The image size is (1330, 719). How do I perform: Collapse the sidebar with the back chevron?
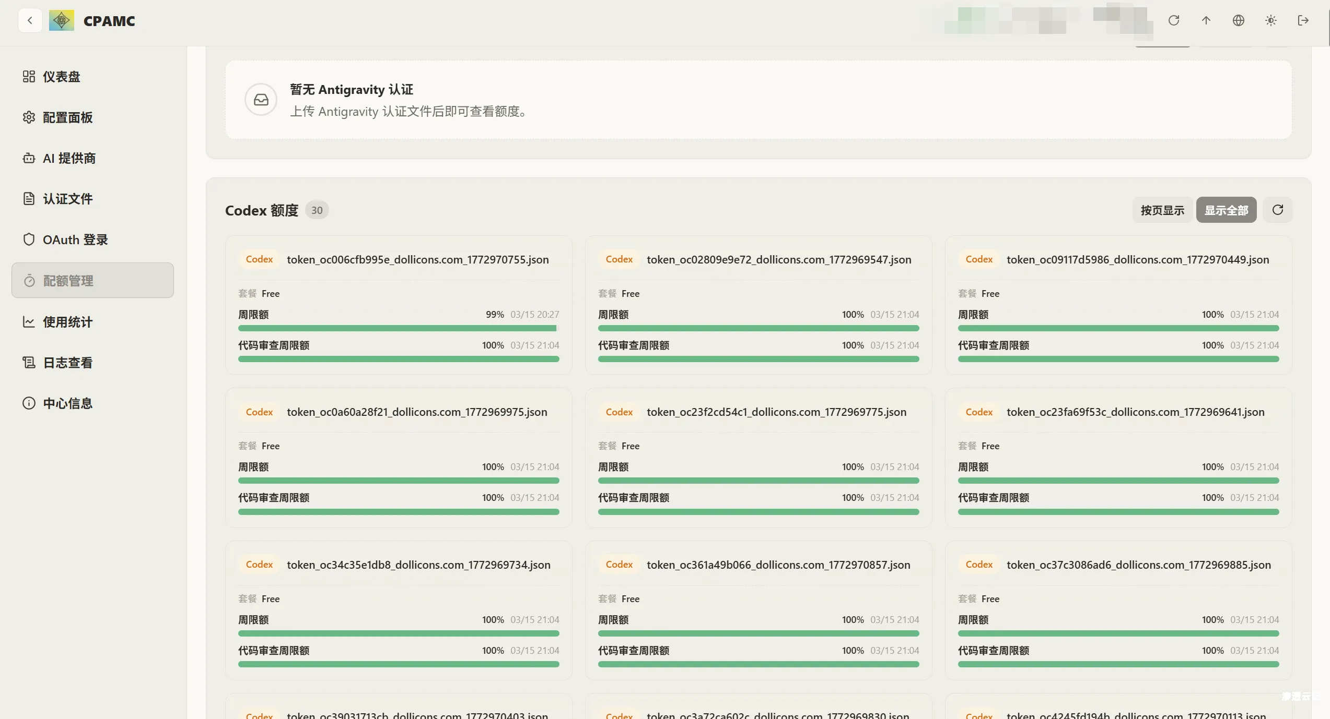pos(30,20)
